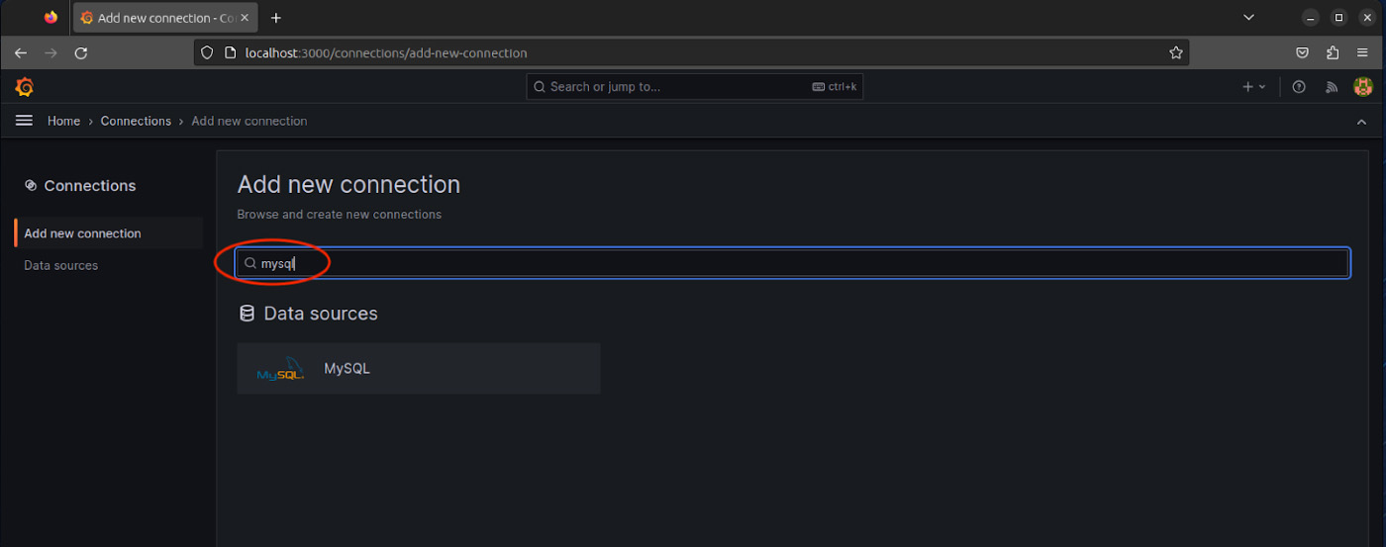The width and height of the screenshot is (1386, 547).
Task: Click the mysql connection search field
Action: pos(793,263)
